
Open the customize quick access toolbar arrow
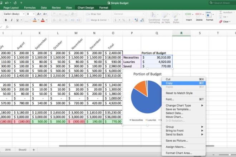(x=21, y=3)
